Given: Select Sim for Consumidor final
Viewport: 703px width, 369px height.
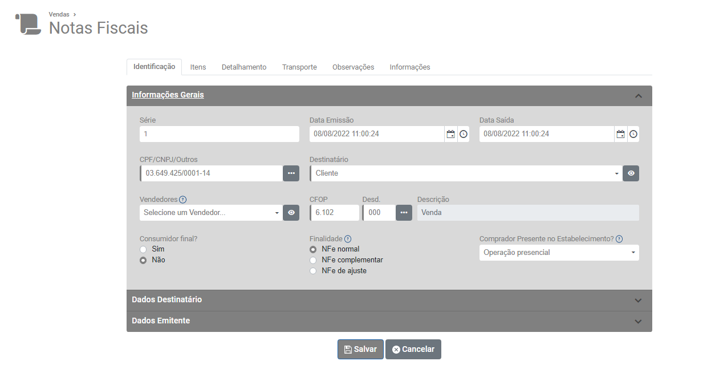Looking at the screenshot, I should coord(143,250).
